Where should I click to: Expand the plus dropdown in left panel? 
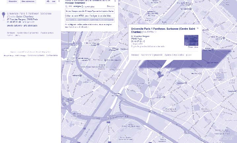coord(17,35)
